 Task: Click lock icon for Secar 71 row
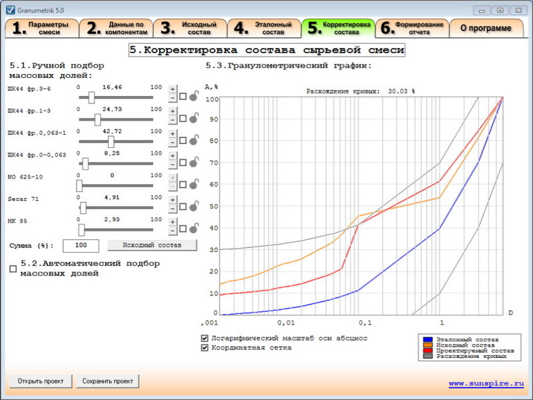[x=194, y=207]
